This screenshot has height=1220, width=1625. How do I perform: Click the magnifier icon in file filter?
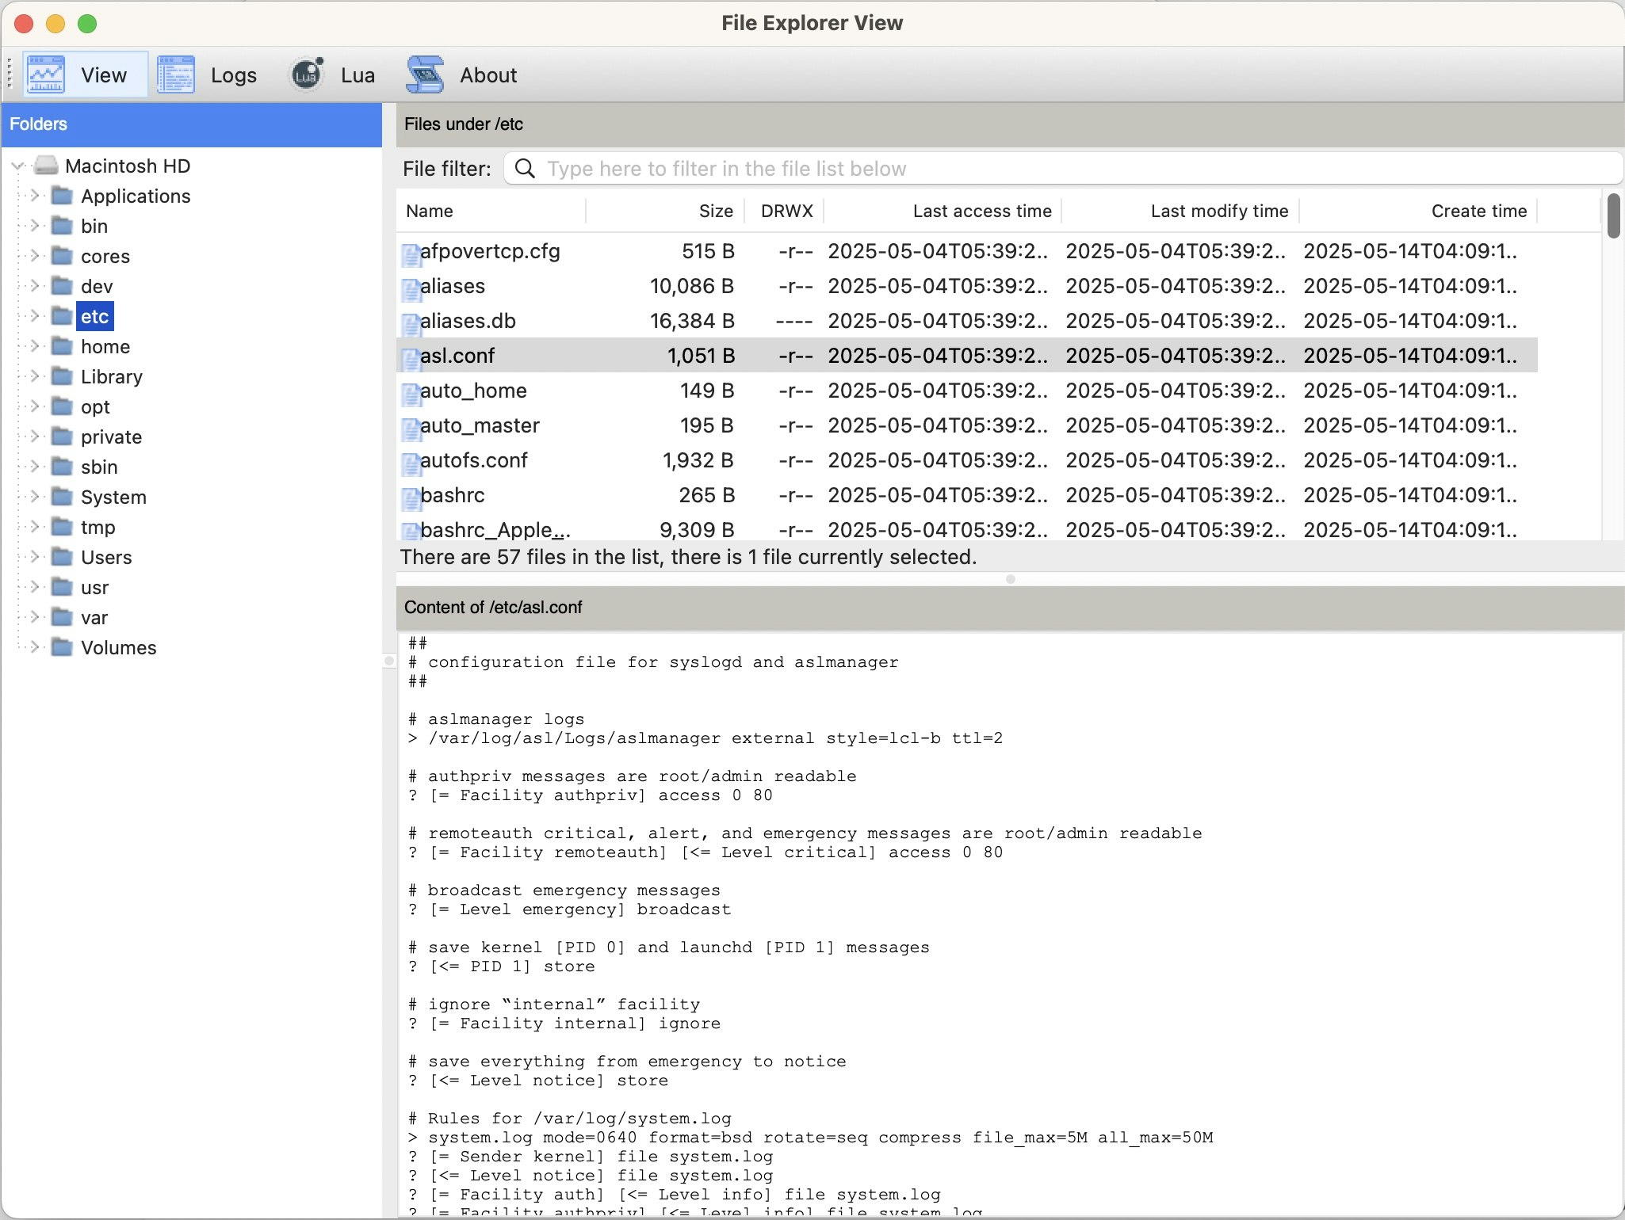pos(525,168)
